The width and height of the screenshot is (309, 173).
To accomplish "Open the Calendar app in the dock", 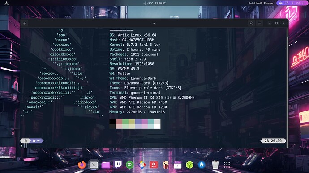I will click(x=177, y=165).
